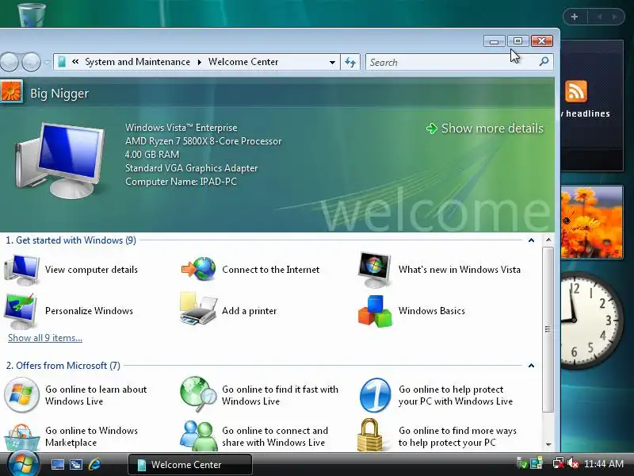Select the protect your PC with Windows Live icon

point(375,395)
